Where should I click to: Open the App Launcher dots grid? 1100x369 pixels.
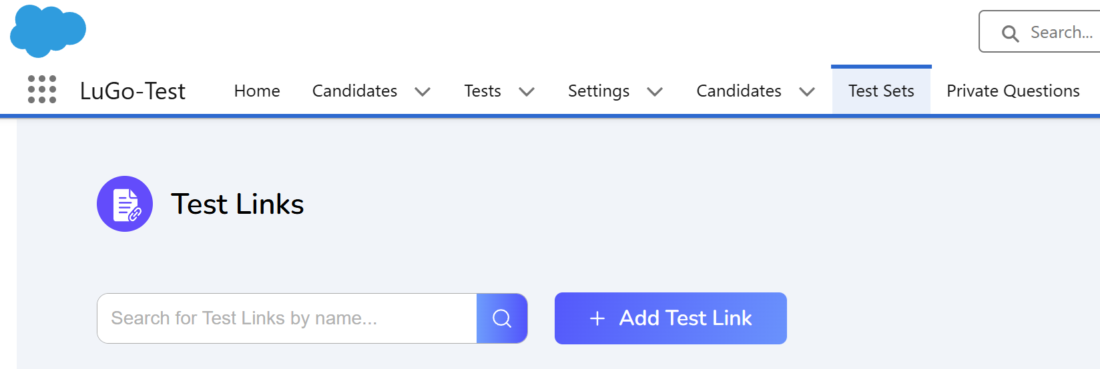click(x=41, y=89)
